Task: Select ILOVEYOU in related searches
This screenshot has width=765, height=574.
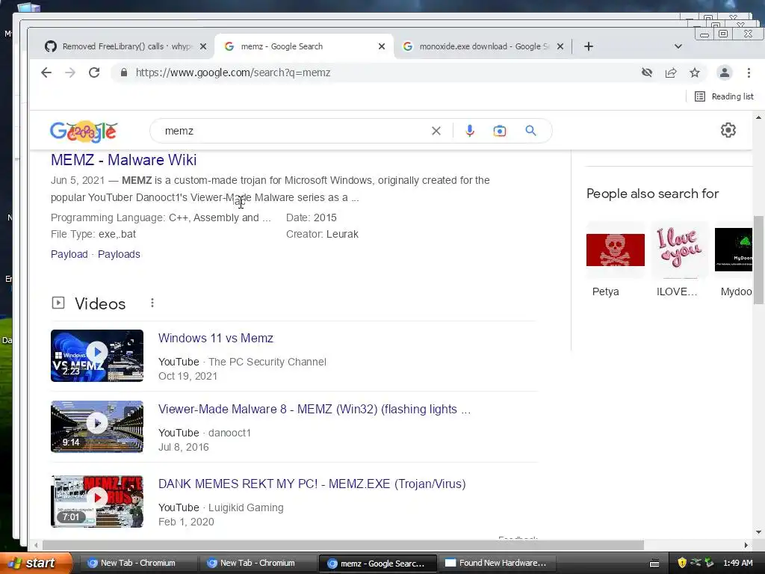Action: coord(680,260)
